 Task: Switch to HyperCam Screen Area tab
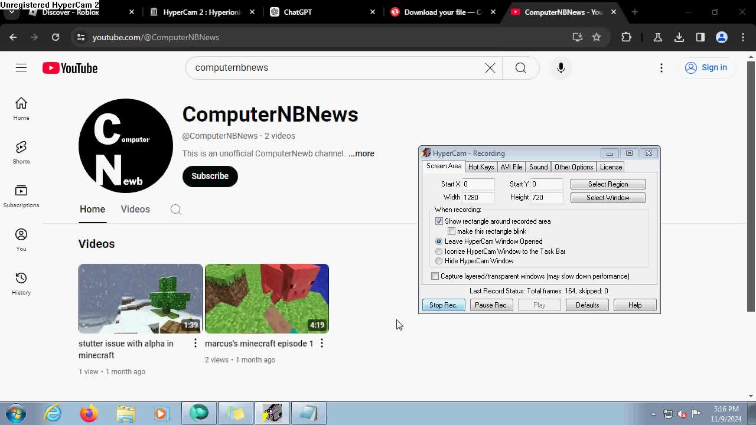pyautogui.click(x=444, y=166)
